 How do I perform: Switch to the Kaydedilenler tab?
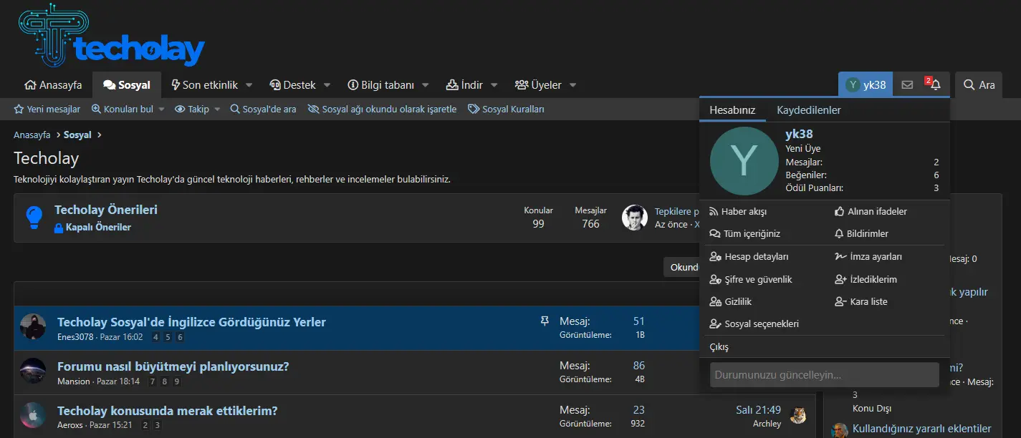809,110
